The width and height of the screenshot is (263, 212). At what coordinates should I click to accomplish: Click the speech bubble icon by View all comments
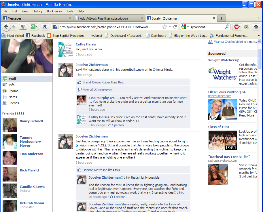[x=80, y=90]
